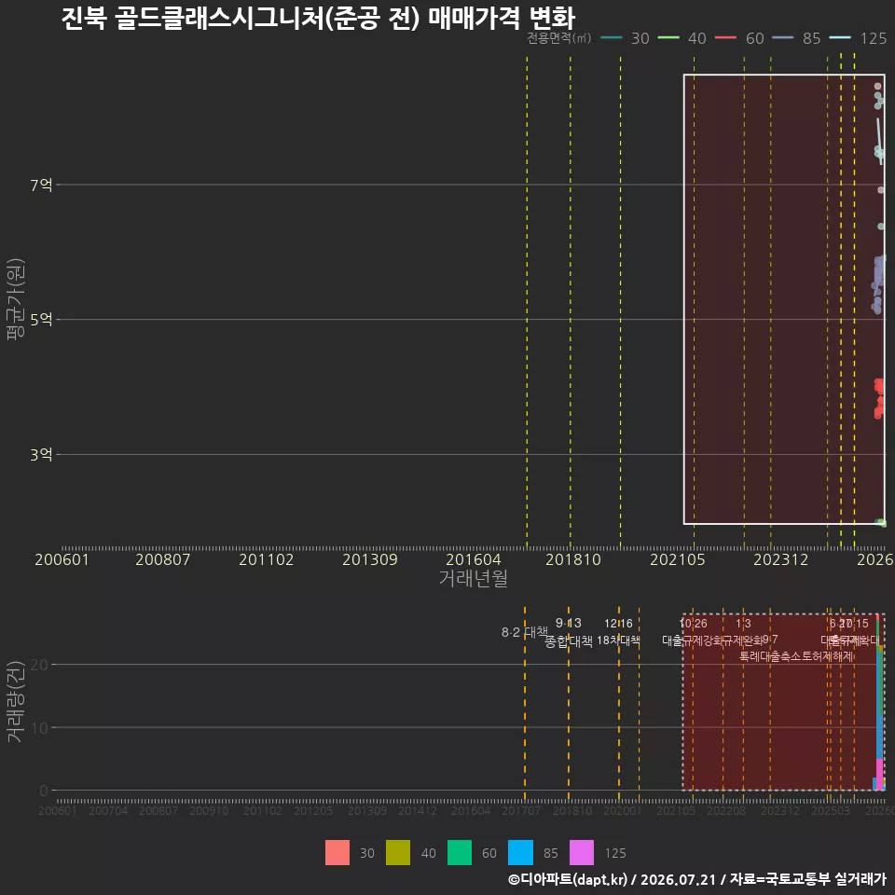Click 201309 on the price chart x-axis
The height and width of the screenshot is (895, 895).
pyautogui.click(x=370, y=559)
